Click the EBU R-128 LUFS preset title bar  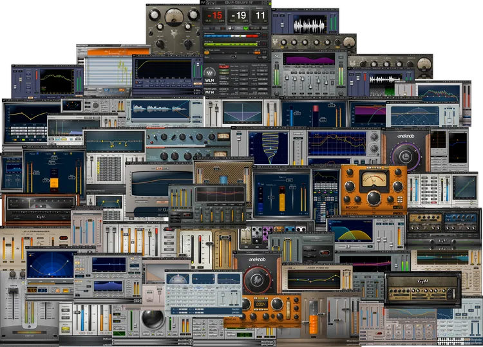pyautogui.click(x=240, y=3)
